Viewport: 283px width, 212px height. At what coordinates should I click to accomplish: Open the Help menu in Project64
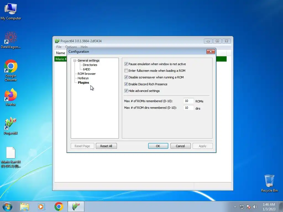[84, 47]
